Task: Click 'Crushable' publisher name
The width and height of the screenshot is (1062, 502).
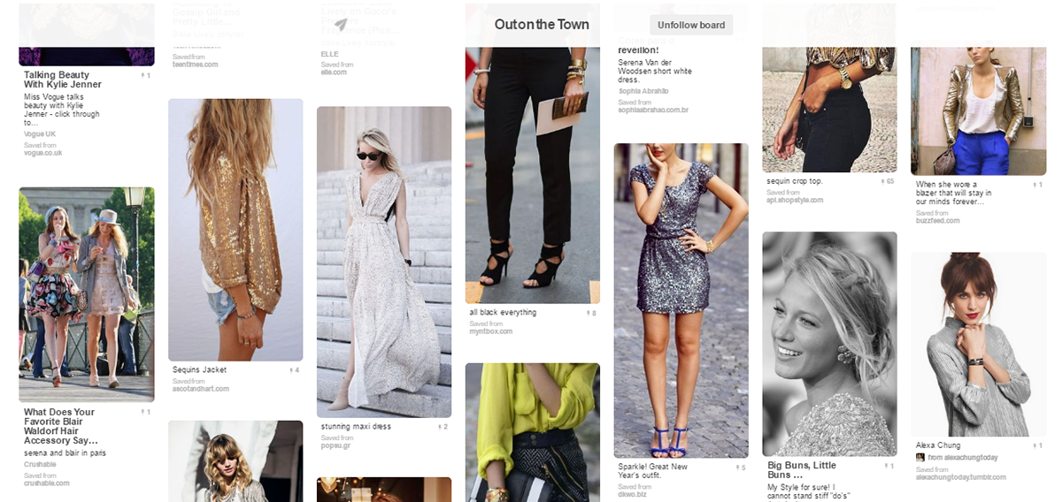Action: 40,465
